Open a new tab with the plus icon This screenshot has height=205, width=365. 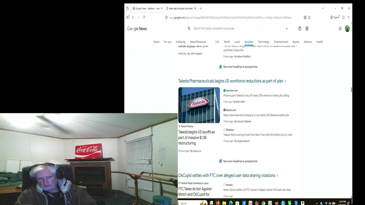click(201, 9)
